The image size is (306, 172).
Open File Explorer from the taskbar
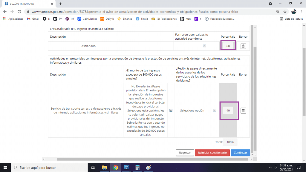coord(104,168)
